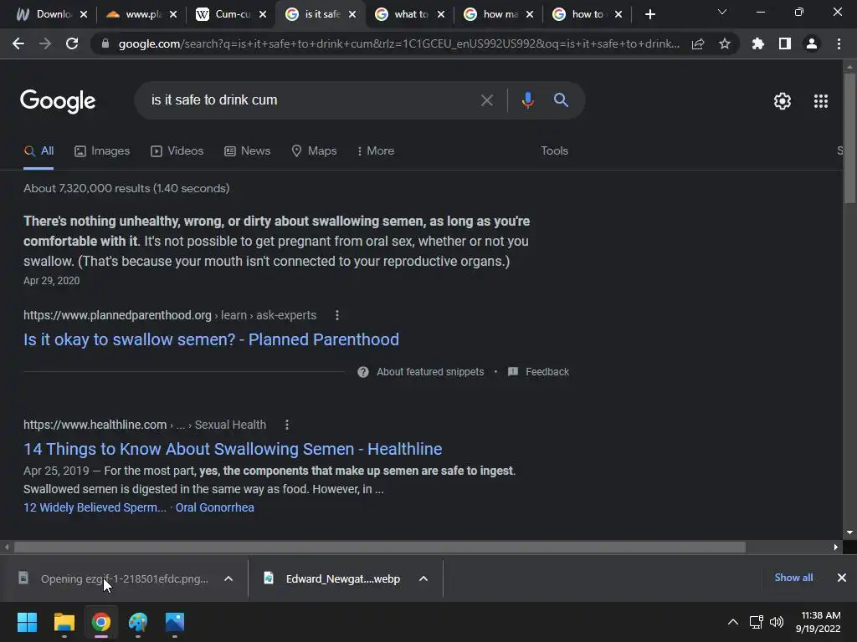Select the All results tab
This screenshot has height=642, width=857.
[x=38, y=150]
